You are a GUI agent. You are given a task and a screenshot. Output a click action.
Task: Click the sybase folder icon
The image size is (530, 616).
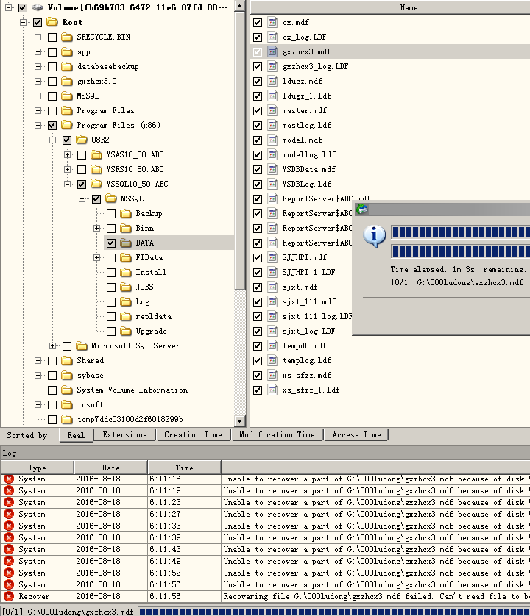67,375
